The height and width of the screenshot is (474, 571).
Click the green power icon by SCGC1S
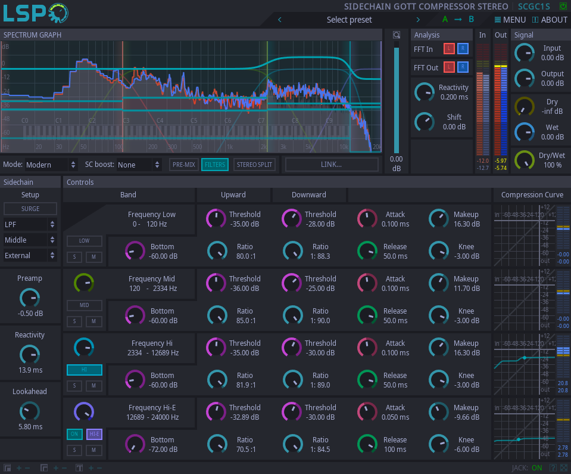click(x=563, y=6)
